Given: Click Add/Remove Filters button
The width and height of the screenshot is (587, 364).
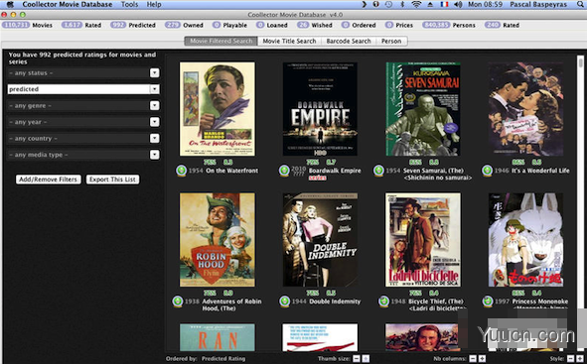Looking at the screenshot, I should click(49, 180).
